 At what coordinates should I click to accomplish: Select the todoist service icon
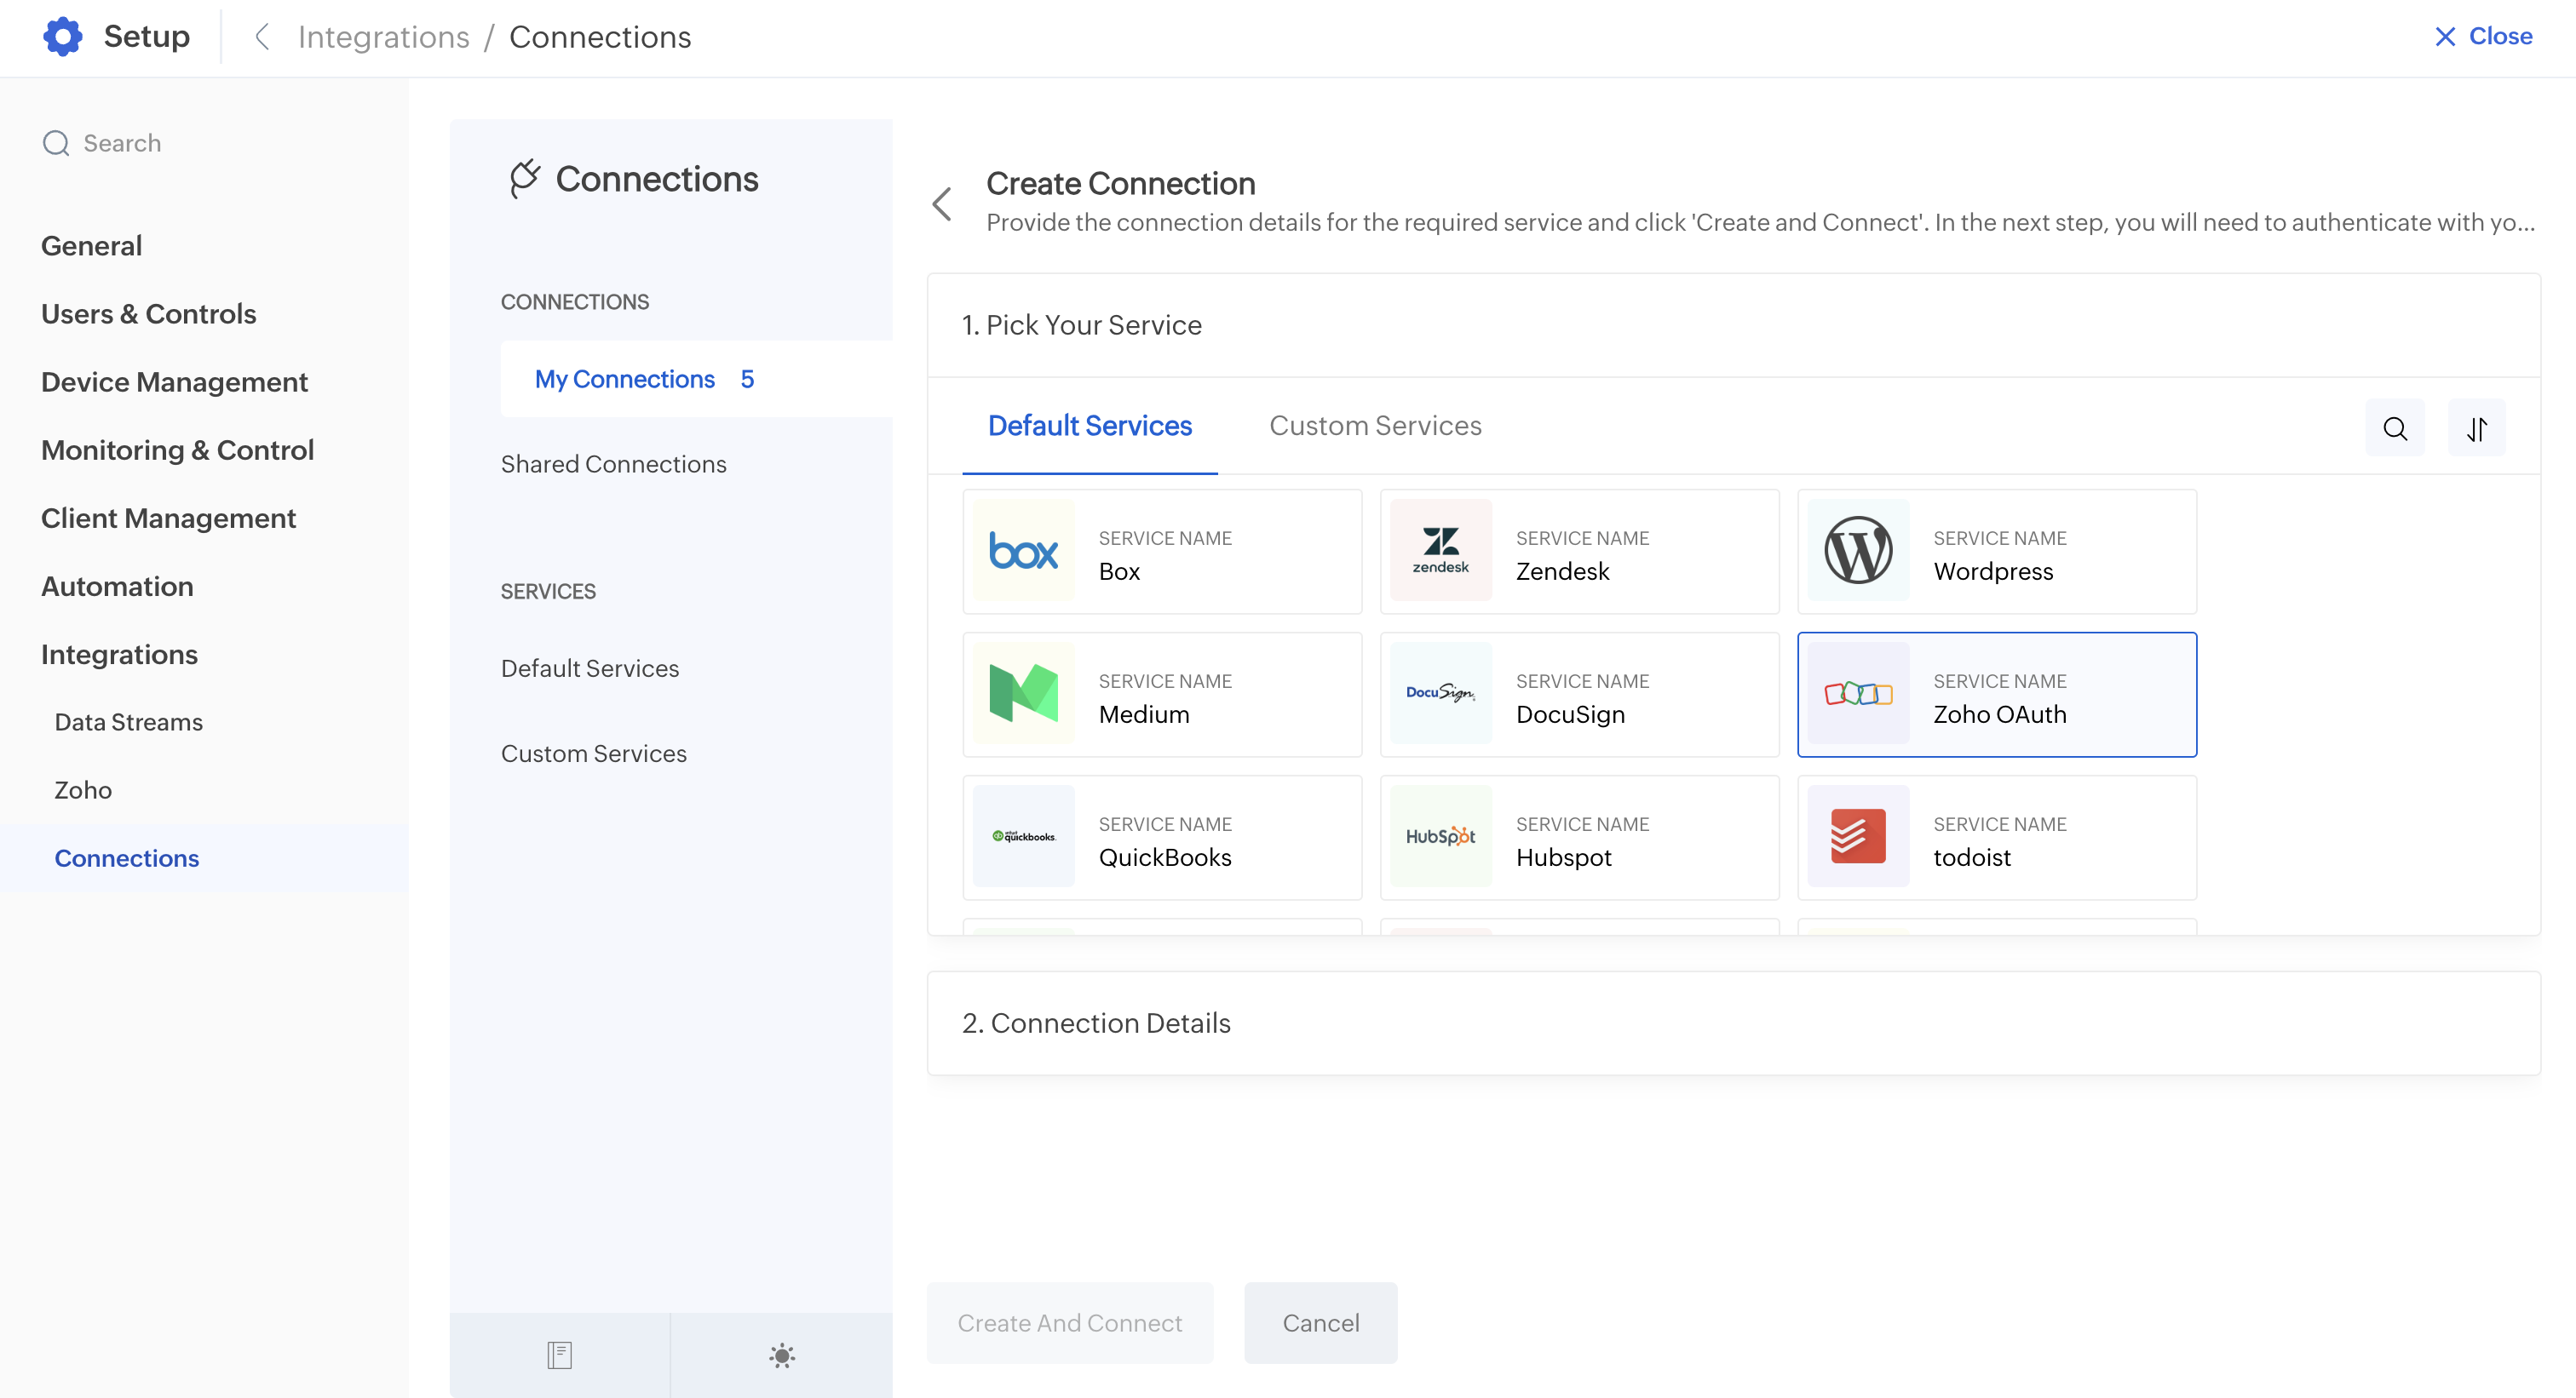point(1857,836)
